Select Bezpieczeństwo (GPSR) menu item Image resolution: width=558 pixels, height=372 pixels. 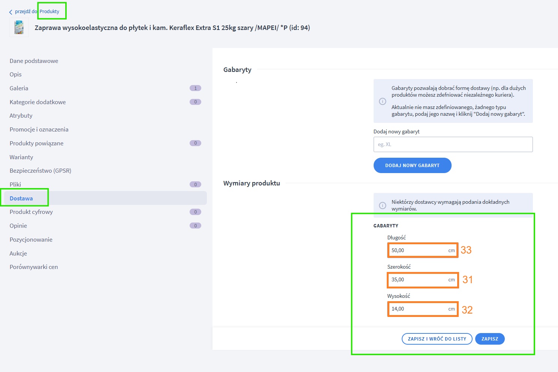pos(40,170)
